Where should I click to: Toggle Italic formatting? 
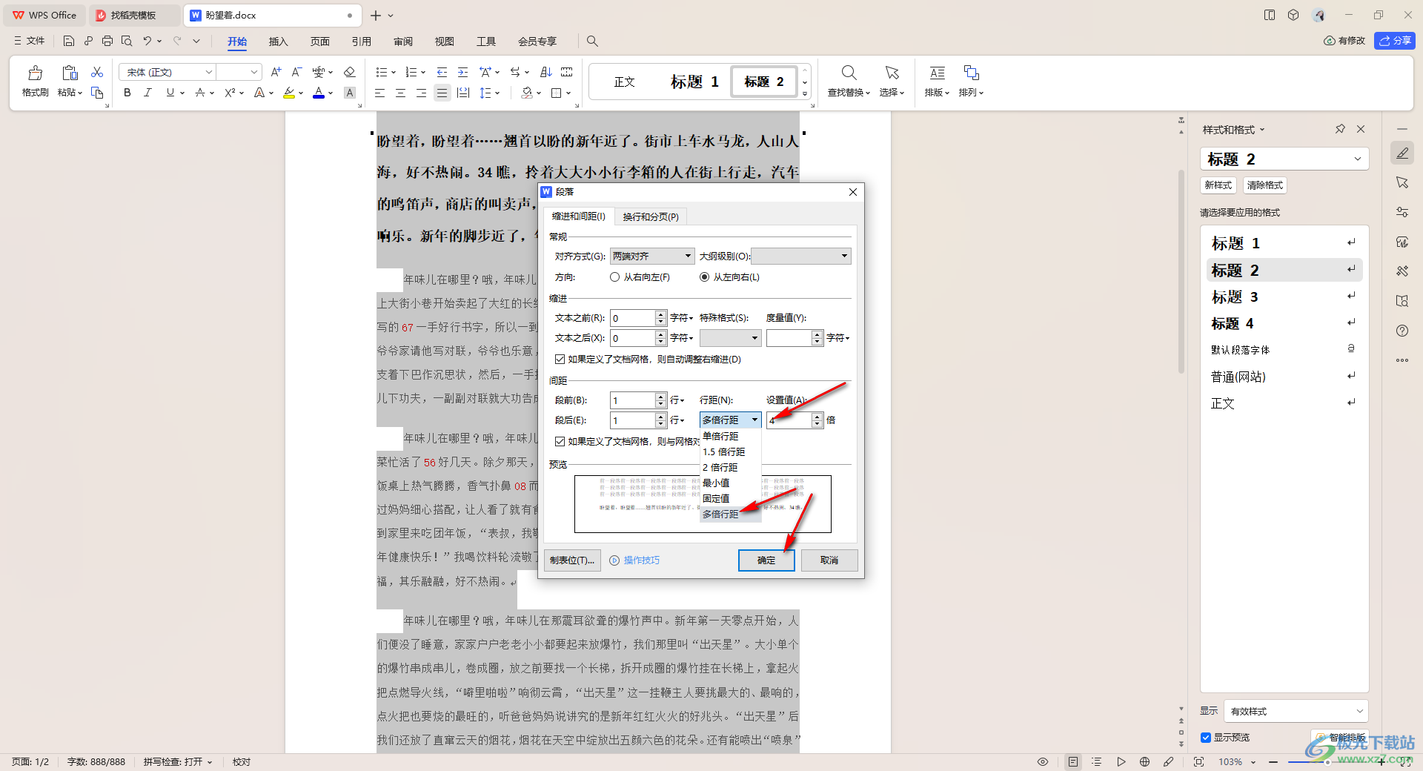tap(147, 93)
